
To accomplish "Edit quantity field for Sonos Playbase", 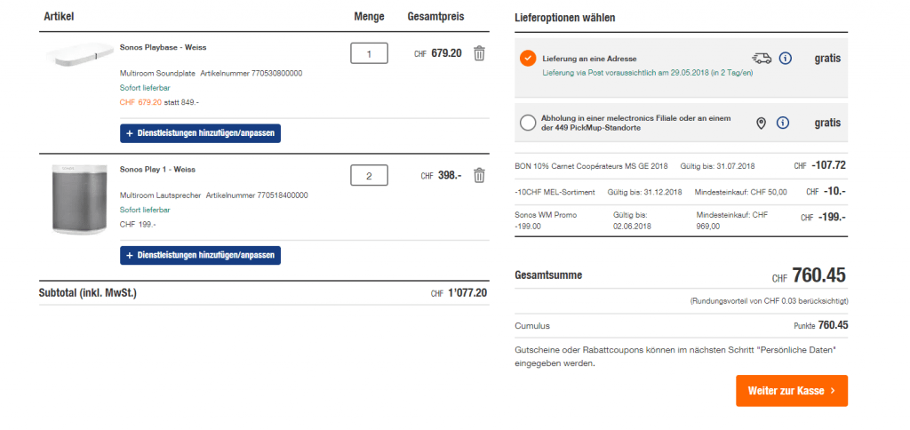I will (369, 54).
